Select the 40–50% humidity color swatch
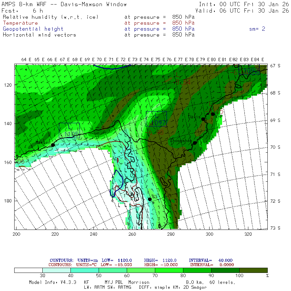The image size is (291, 291). pos(85,270)
